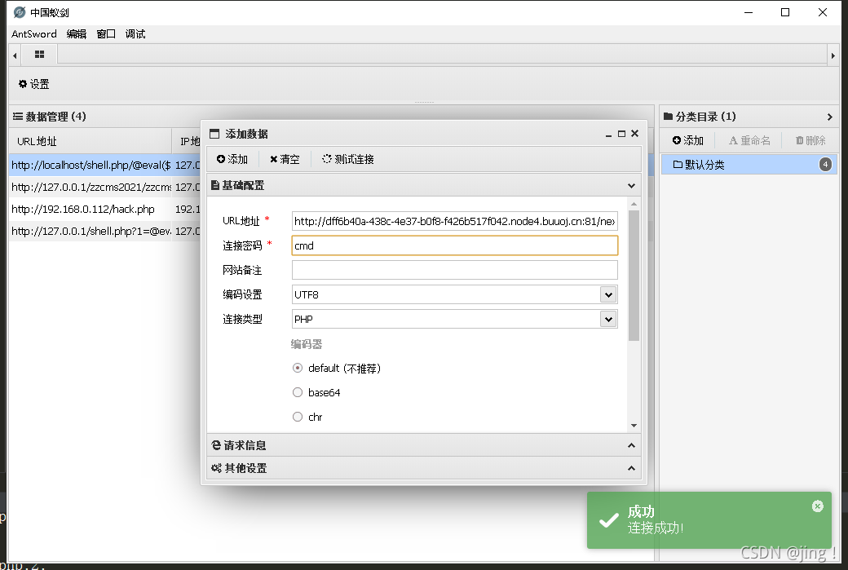Viewport: 848px width, 570px height.
Task: Minimize the 中国蚁剑 main window
Action: 749,12
